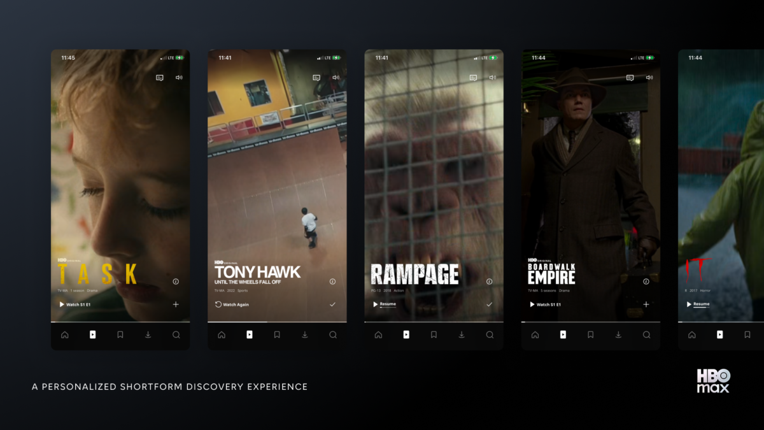
Task: Click Rampage resume progress bar
Action: [x=388, y=308]
